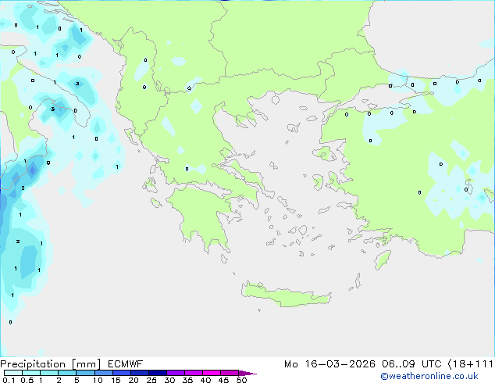Choose the 40–45 mm magenta legend swatch
495x383 pixels.
coord(212,373)
